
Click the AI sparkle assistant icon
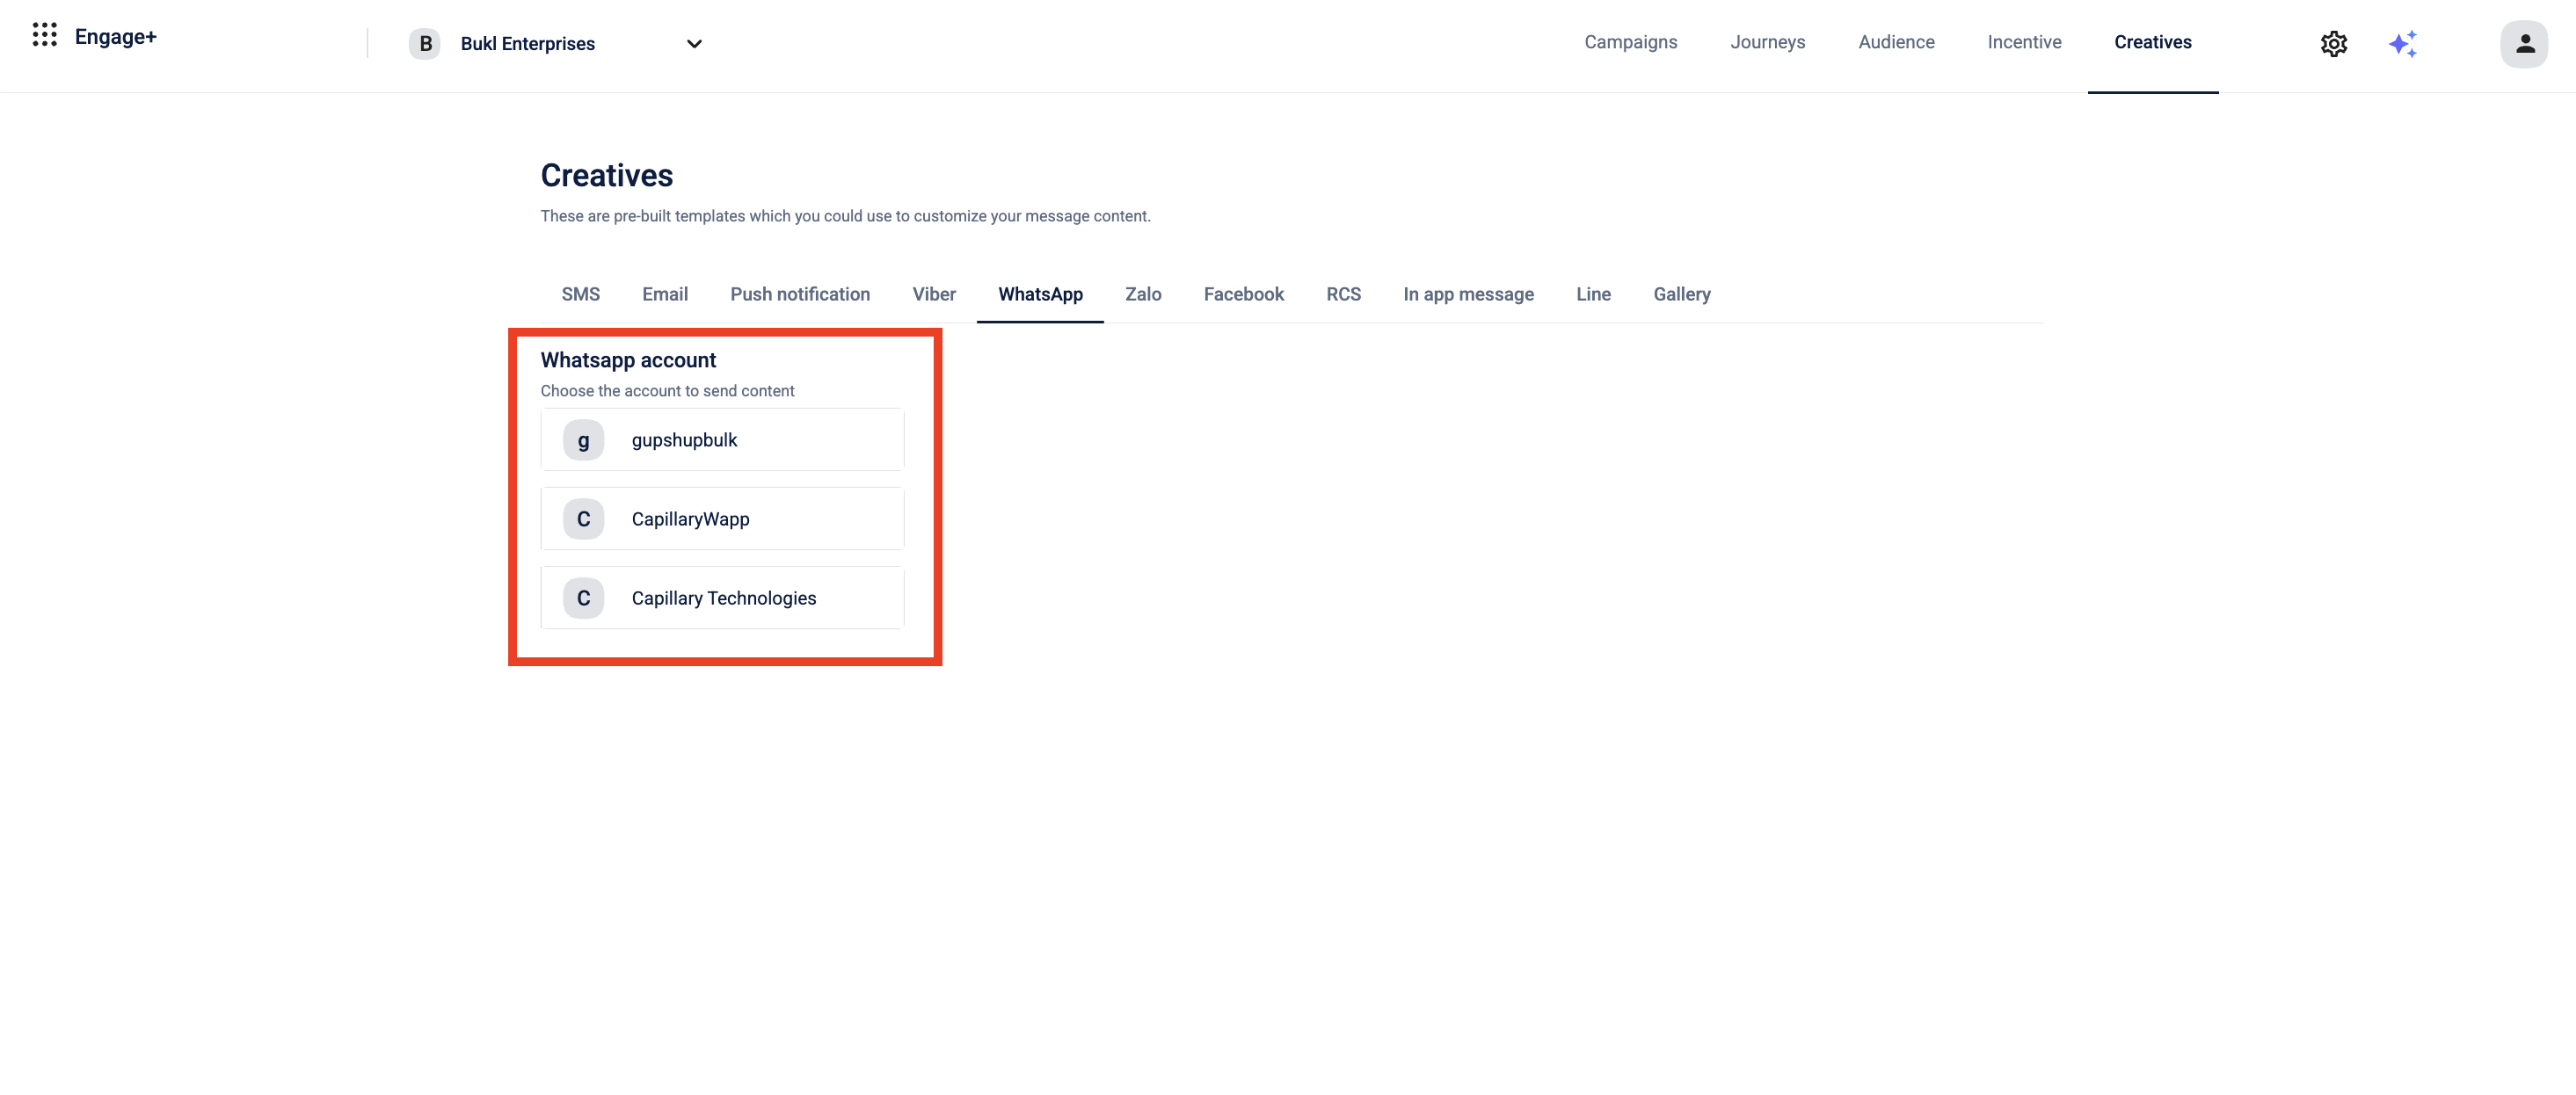(2402, 44)
